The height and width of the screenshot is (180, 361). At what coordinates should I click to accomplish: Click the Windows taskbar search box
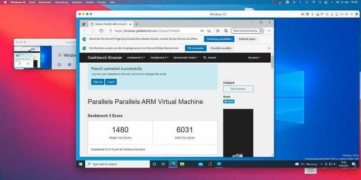(x=117, y=164)
